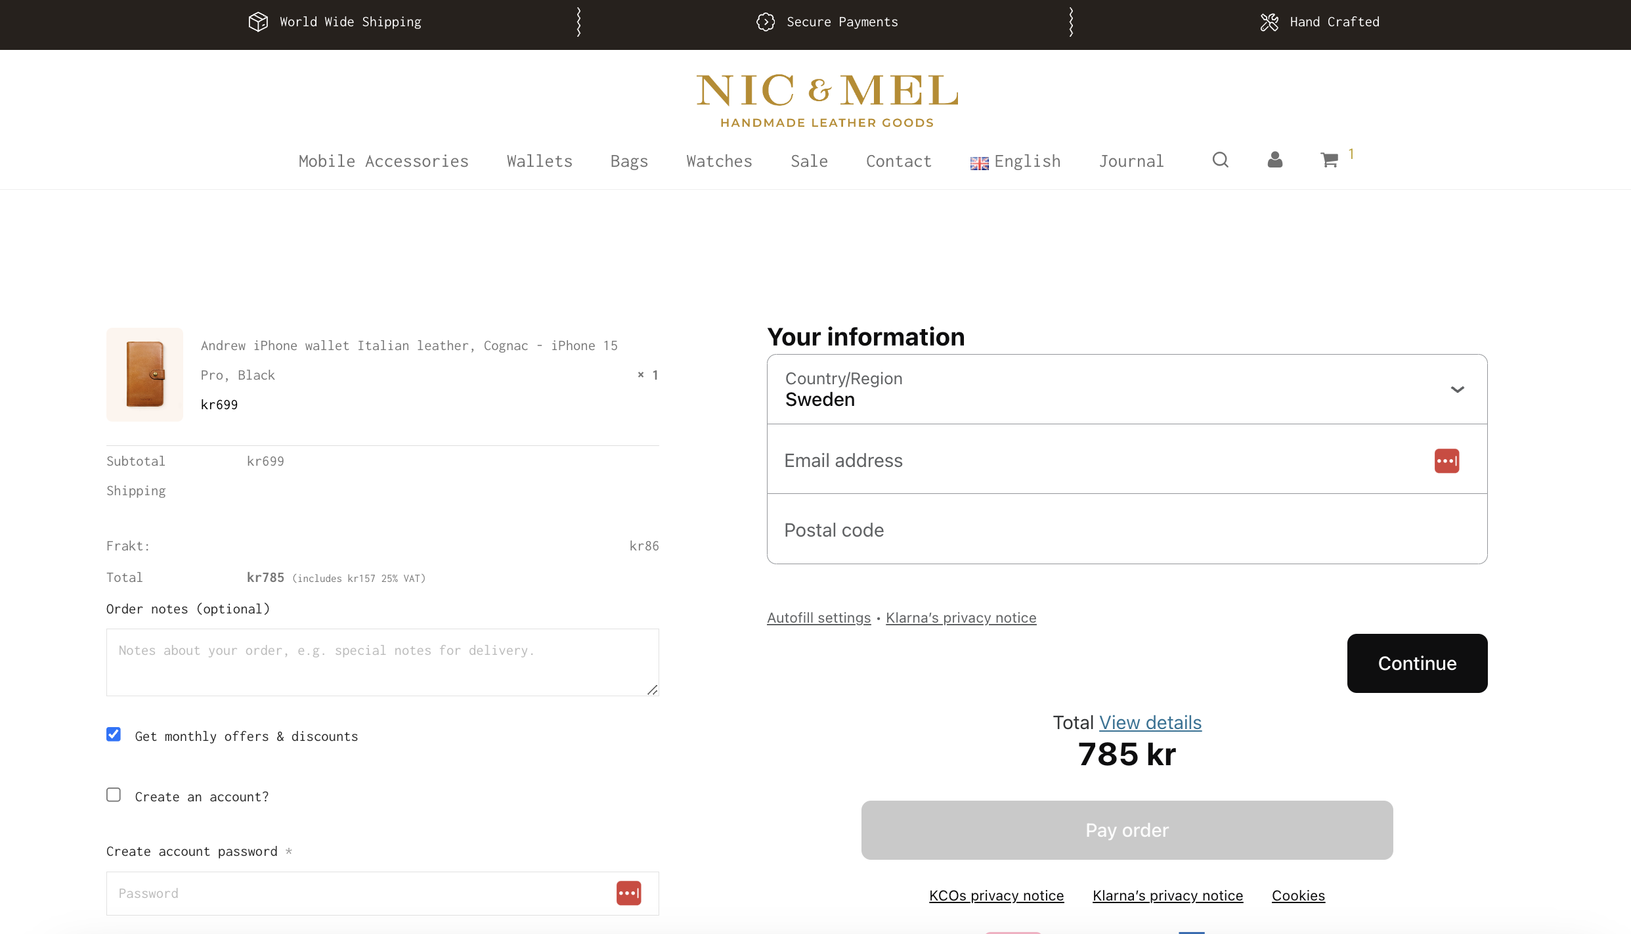Click the Secure Payments badge icon
The width and height of the screenshot is (1631, 934).
click(765, 22)
